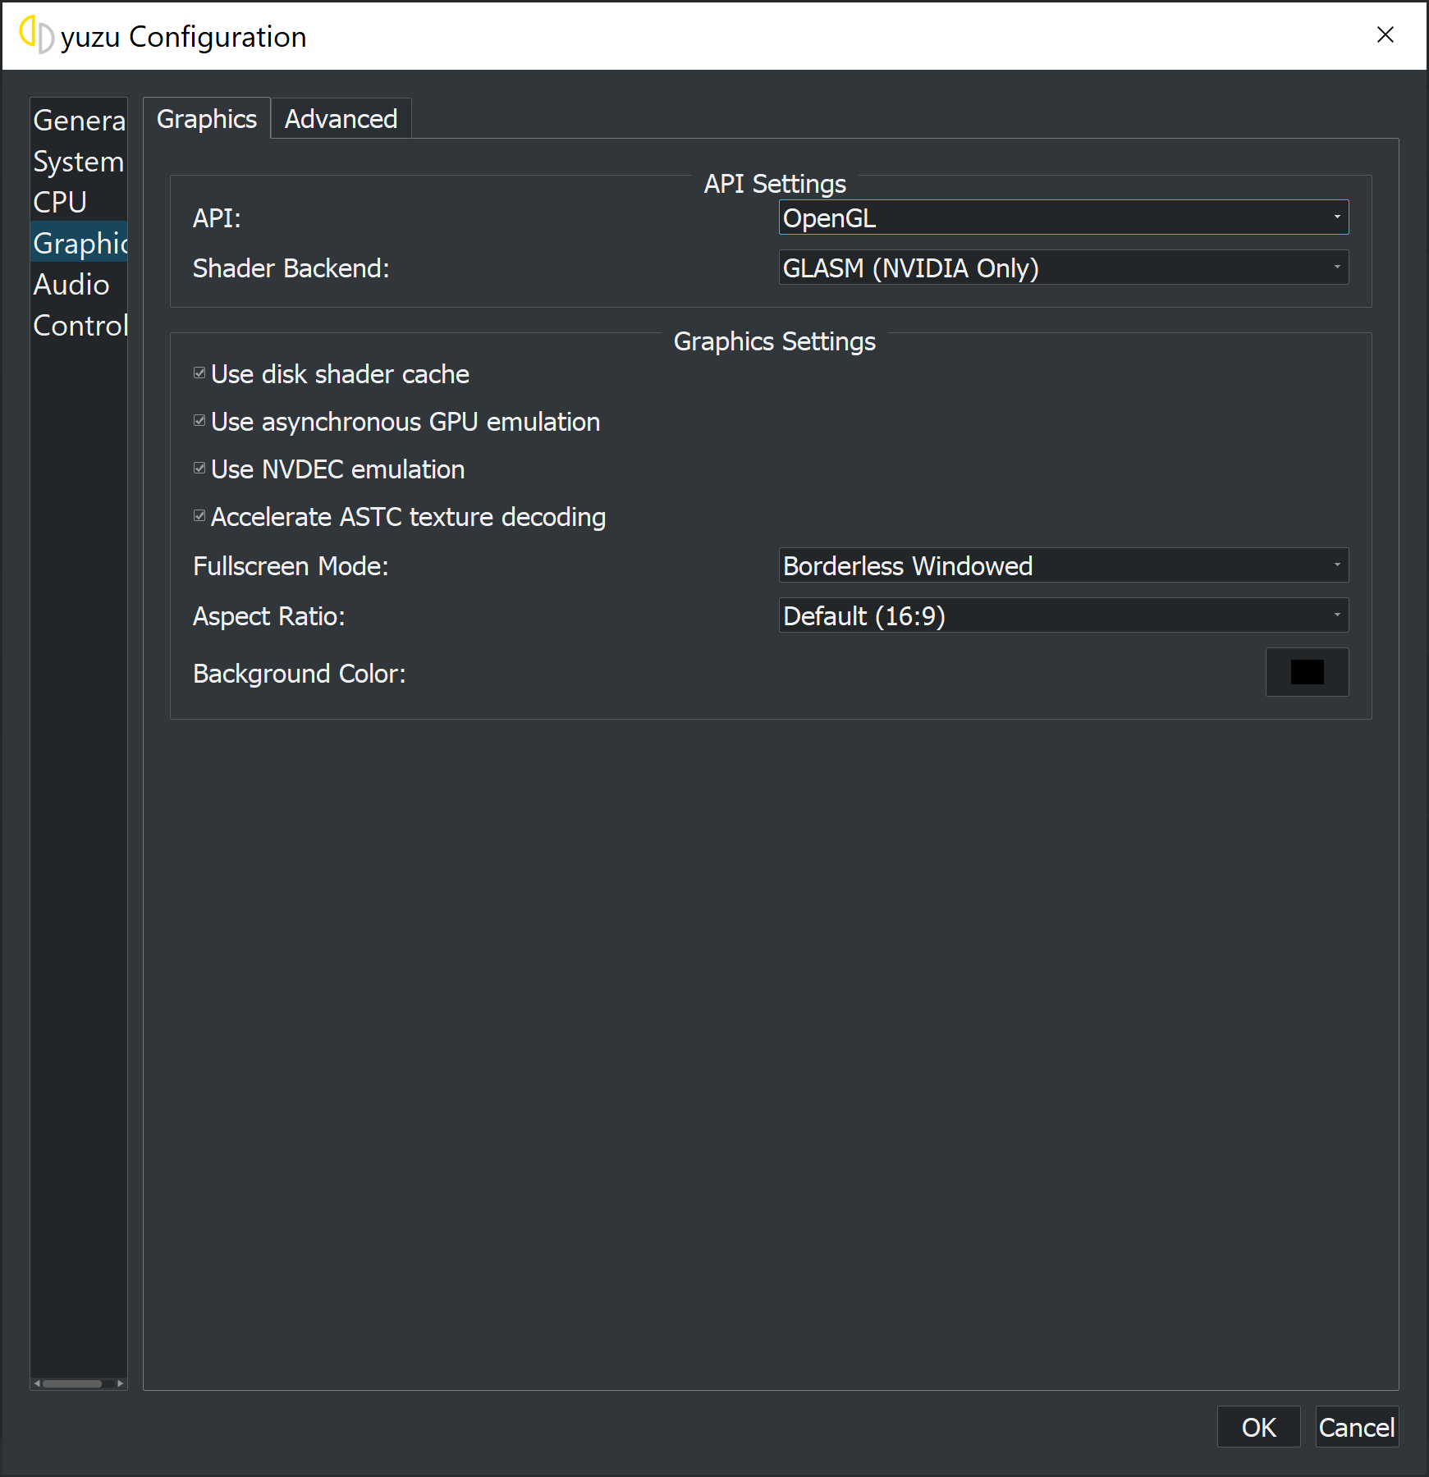Pick a new Background Color swatch

pos(1307,672)
